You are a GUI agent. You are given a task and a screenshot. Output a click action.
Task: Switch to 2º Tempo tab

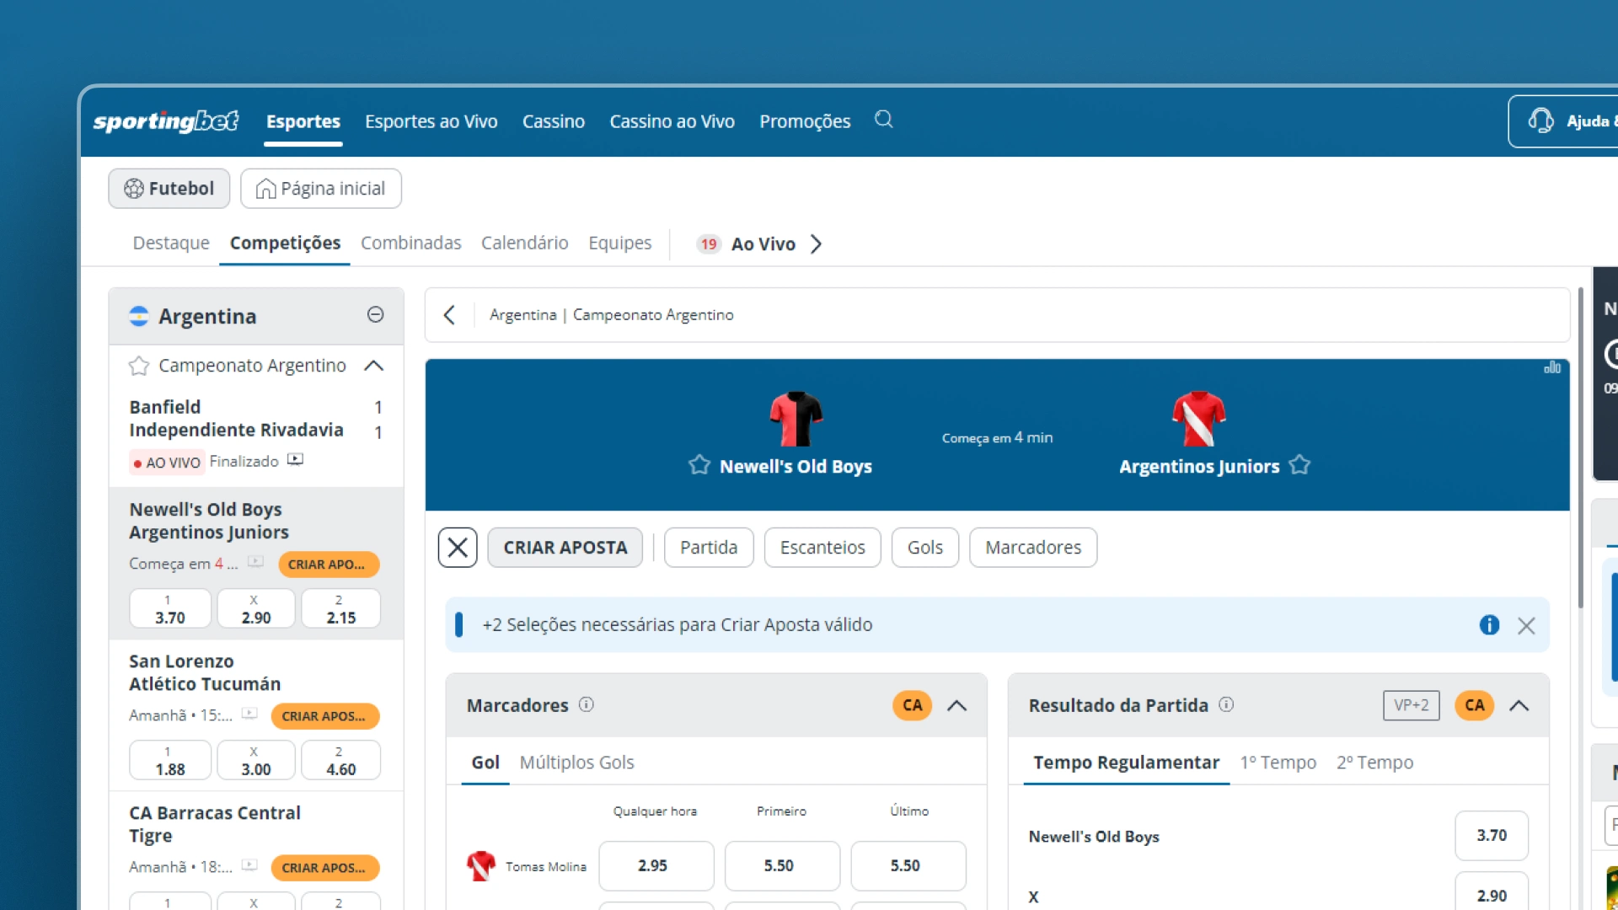point(1375,763)
